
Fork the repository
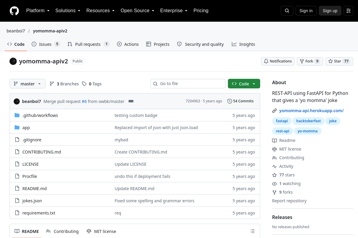click(310, 61)
